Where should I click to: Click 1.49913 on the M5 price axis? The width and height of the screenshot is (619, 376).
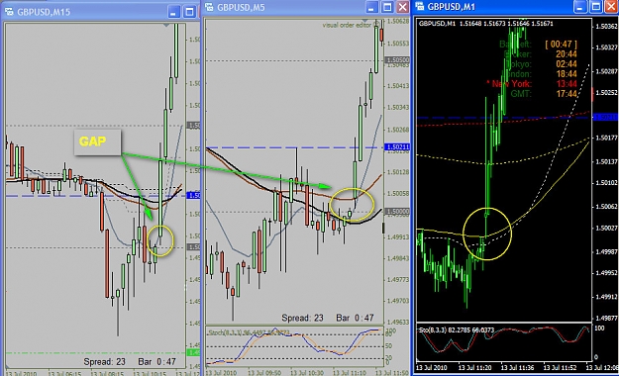click(x=398, y=237)
